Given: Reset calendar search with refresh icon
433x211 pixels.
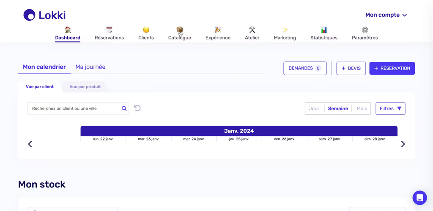Looking at the screenshot, I should pyautogui.click(x=137, y=108).
